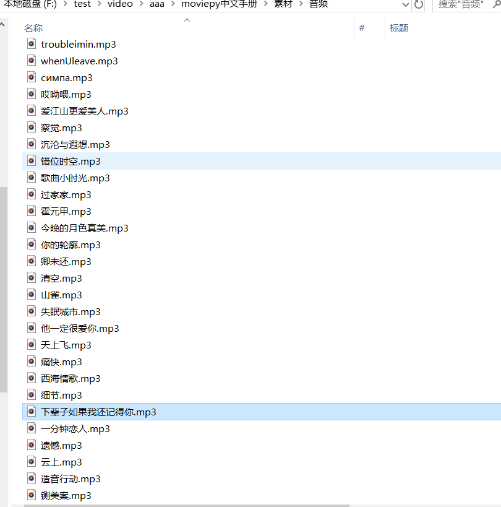Expand chevron after 本地磁盘 (F:) in path
Viewport: 501px width, 507px height.
(65, 4)
